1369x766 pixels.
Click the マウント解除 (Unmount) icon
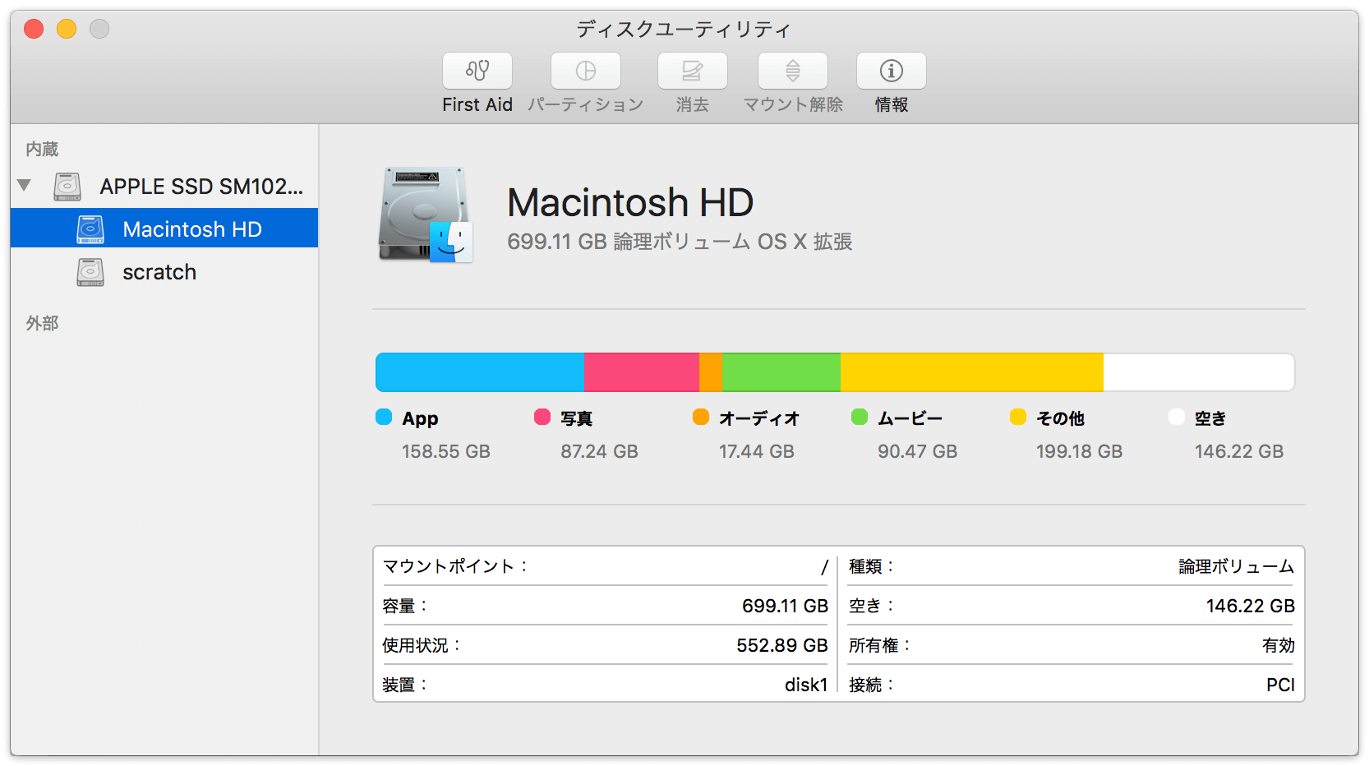(x=793, y=71)
